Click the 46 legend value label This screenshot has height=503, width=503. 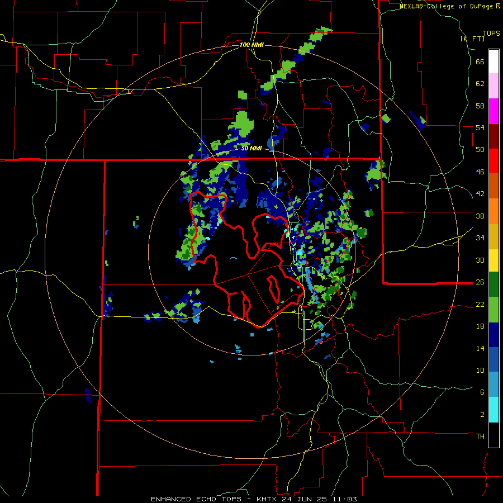coord(480,172)
